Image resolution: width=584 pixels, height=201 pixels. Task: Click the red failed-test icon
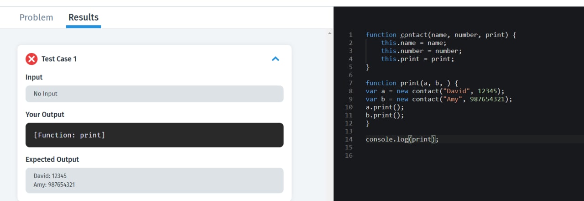coord(31,59)
